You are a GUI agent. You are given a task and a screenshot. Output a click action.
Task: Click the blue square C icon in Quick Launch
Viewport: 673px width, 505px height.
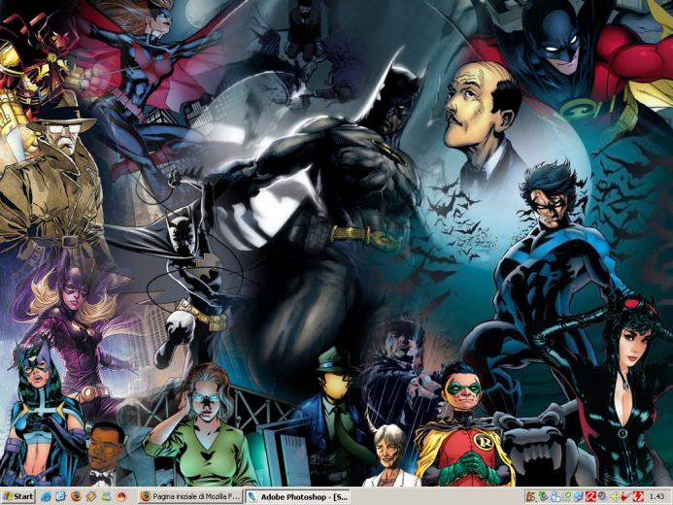(61, 497)
